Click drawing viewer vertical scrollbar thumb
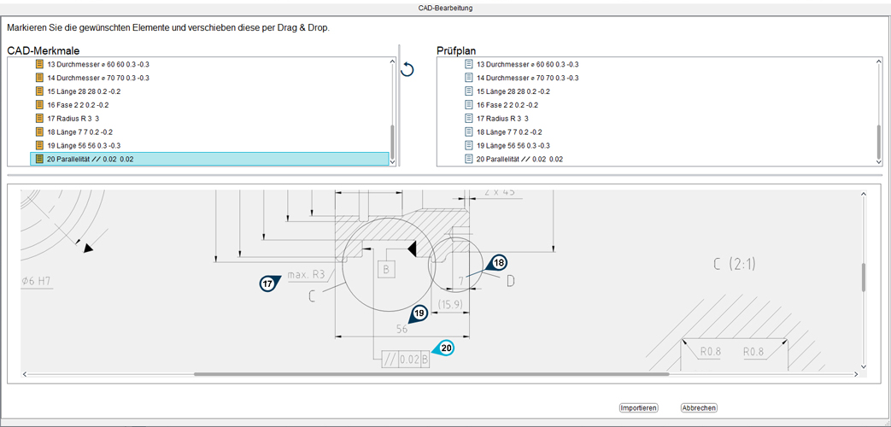Viewport: 891px width, 427px height. point(863,278)
